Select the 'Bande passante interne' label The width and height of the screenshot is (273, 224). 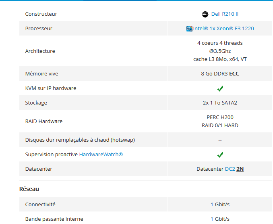click(x=54, y=219)
